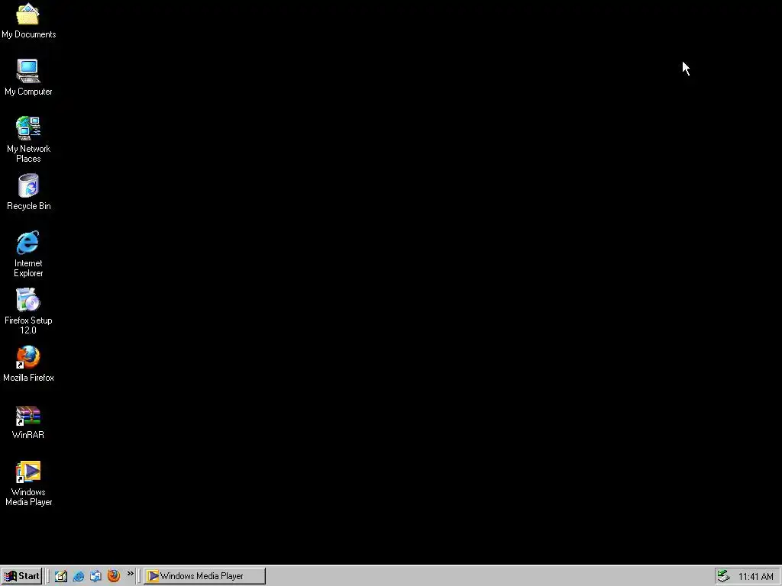Activate the Windows Media Player taskbar button
The height and width of the screenshot is (586, 782).
click(x=205, y=576)
